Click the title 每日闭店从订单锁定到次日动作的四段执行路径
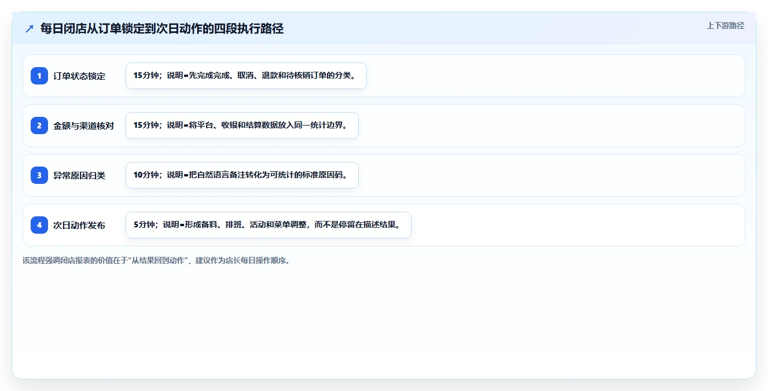Image resolution: width=768 pixels, height=391 pixels. coord(162,28)
